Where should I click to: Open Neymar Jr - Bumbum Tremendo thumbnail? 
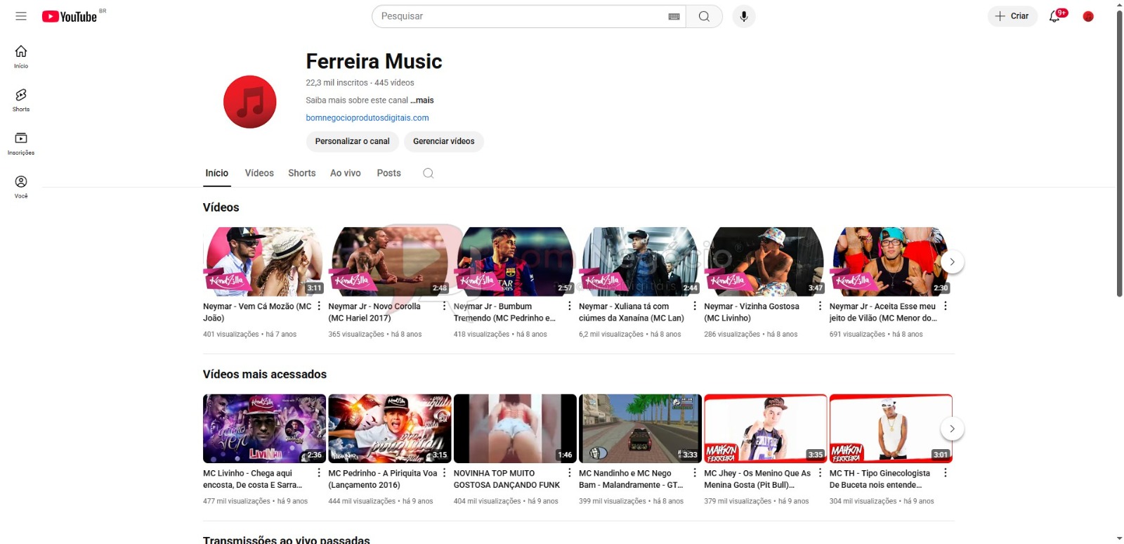[x=515, y=261]
